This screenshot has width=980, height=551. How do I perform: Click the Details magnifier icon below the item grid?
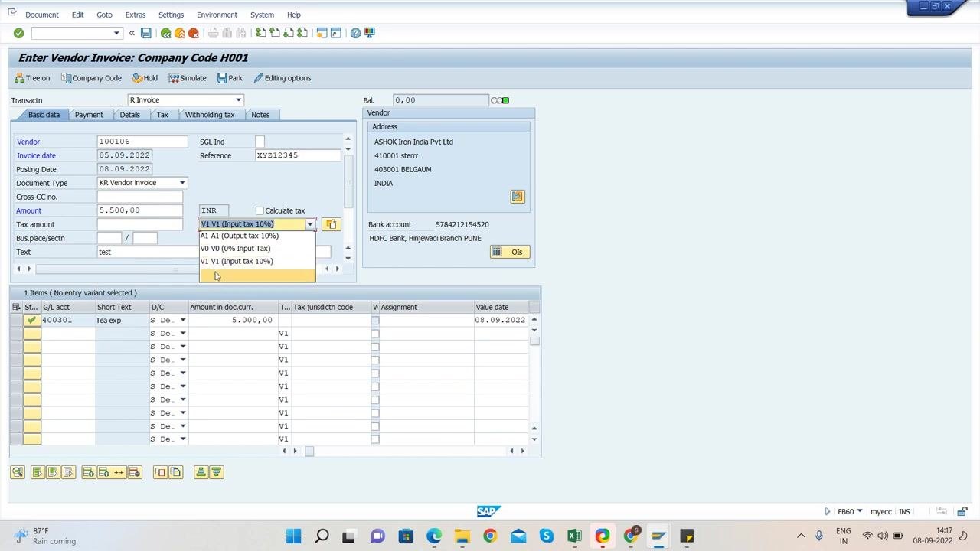(18, 472)
